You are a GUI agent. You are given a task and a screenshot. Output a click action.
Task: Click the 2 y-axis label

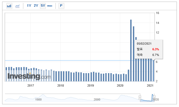[156, 81]
